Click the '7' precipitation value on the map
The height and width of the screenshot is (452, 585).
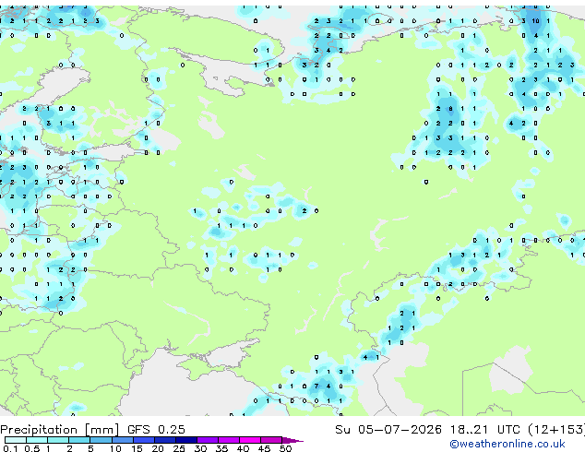click(316, 386)
